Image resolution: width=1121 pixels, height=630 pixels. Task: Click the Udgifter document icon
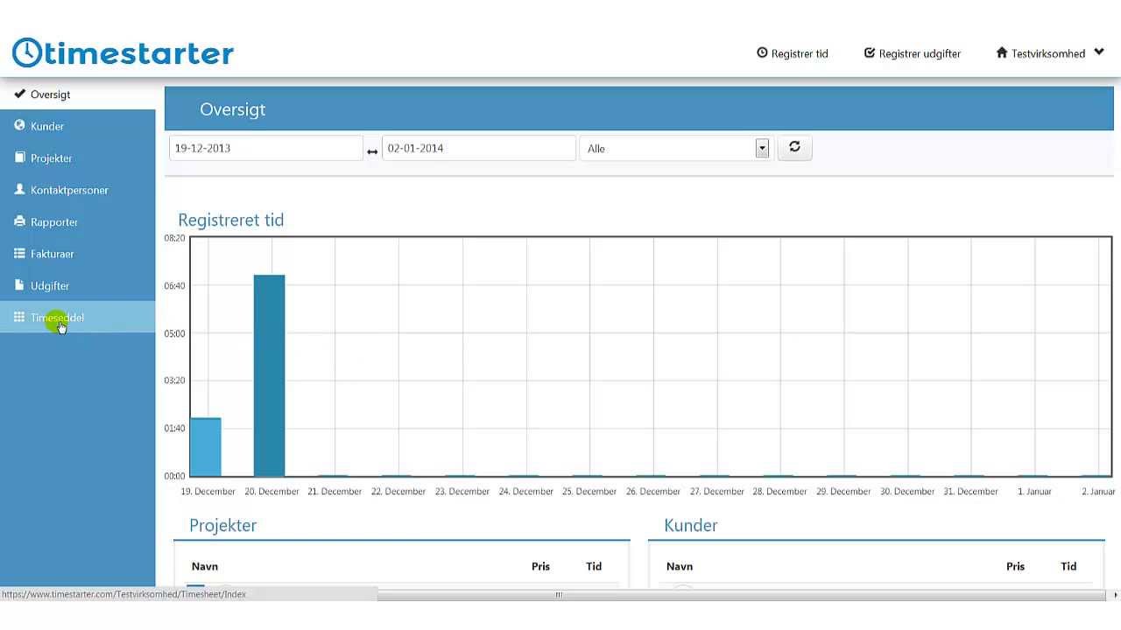coord(19,285)
